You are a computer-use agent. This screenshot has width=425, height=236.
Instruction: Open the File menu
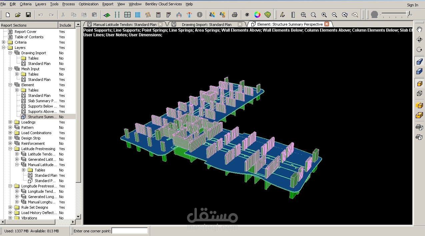(x=3, y=4)
